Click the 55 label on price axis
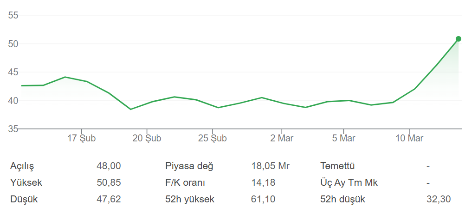Viewport: 465px width, 219px height. pyautogui.click(x=13, y=15)
